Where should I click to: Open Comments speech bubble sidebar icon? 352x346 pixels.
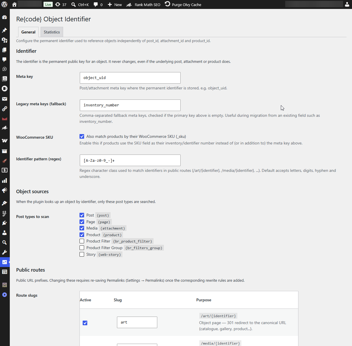[x=4, y=60]
